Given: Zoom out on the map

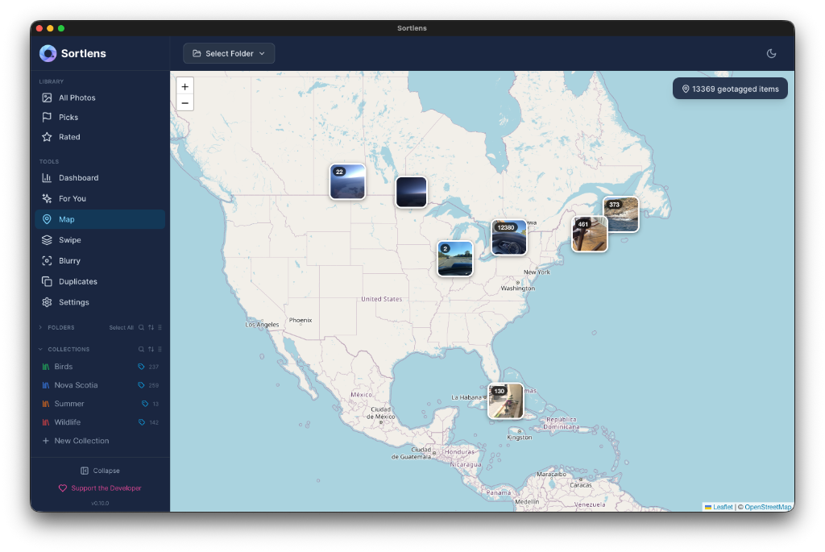Looking at the screenshot, I should click(x=184, y=102).
